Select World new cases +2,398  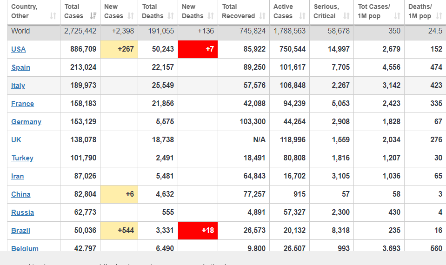point(123,31)
